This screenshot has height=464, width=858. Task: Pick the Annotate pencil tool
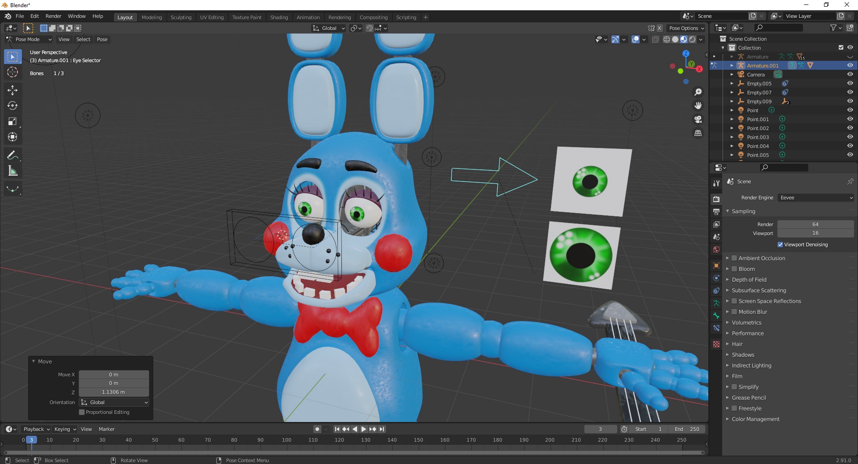pos(13,156)
